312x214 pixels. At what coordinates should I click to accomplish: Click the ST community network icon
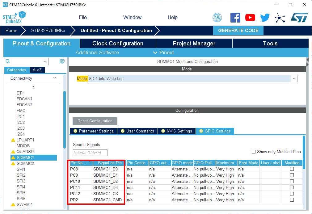(x=280, y=18)
